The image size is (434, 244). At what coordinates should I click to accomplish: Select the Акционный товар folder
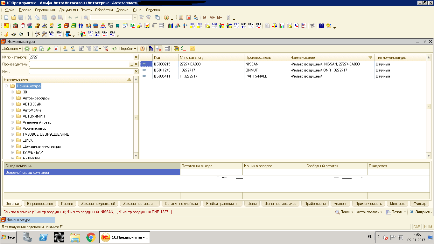[37, 122]
